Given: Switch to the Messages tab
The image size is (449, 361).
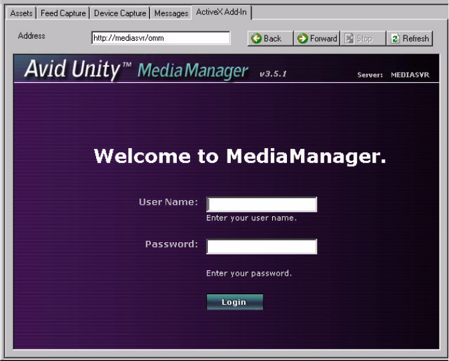Looking at the screenshot, I should coord(171,13).
